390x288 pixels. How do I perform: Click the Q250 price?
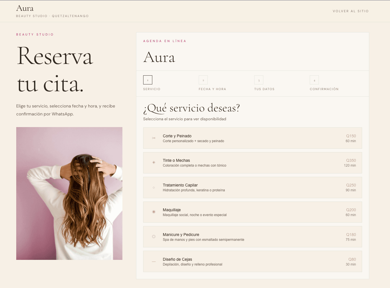click(x=351, y=185)
